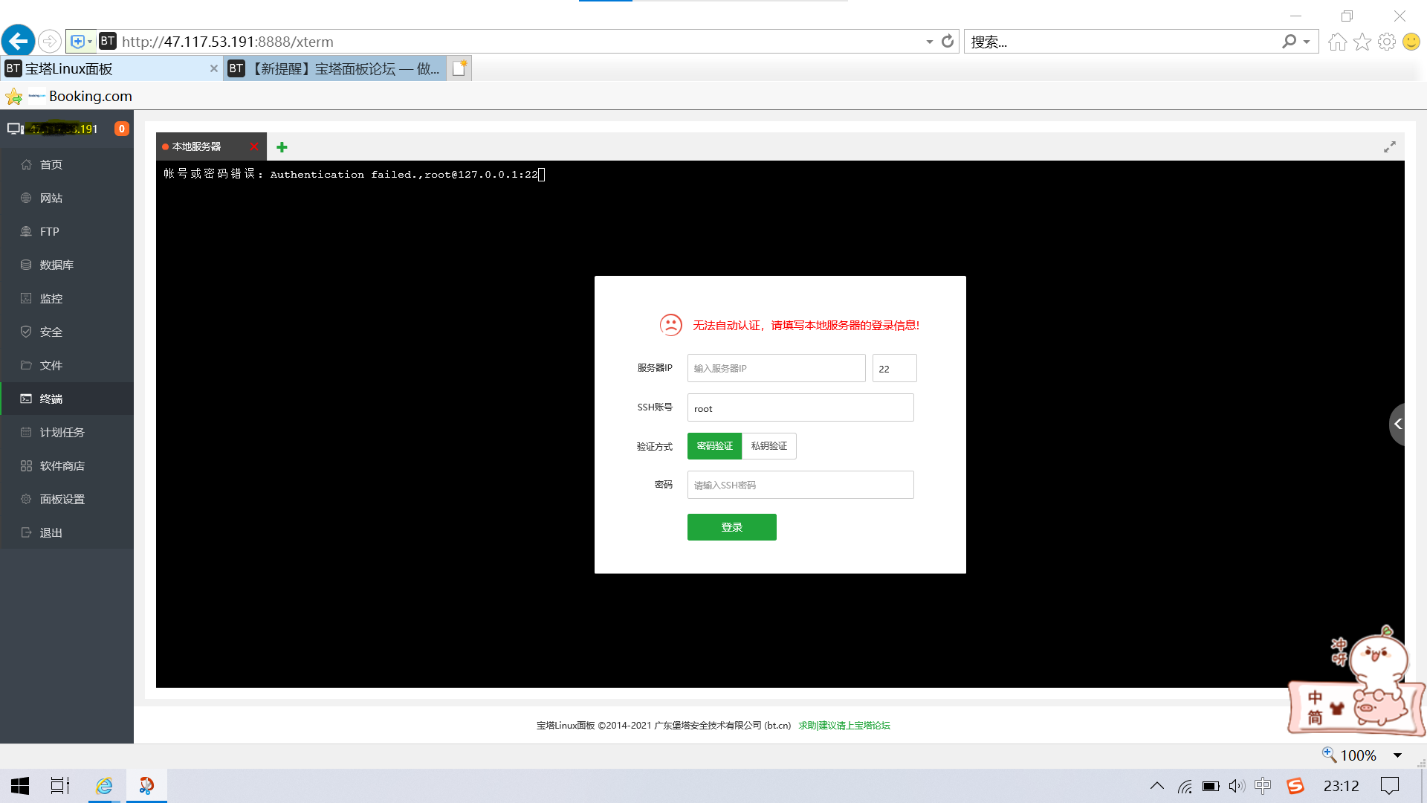Click the browser forward arrow

[x=50, y=42]
